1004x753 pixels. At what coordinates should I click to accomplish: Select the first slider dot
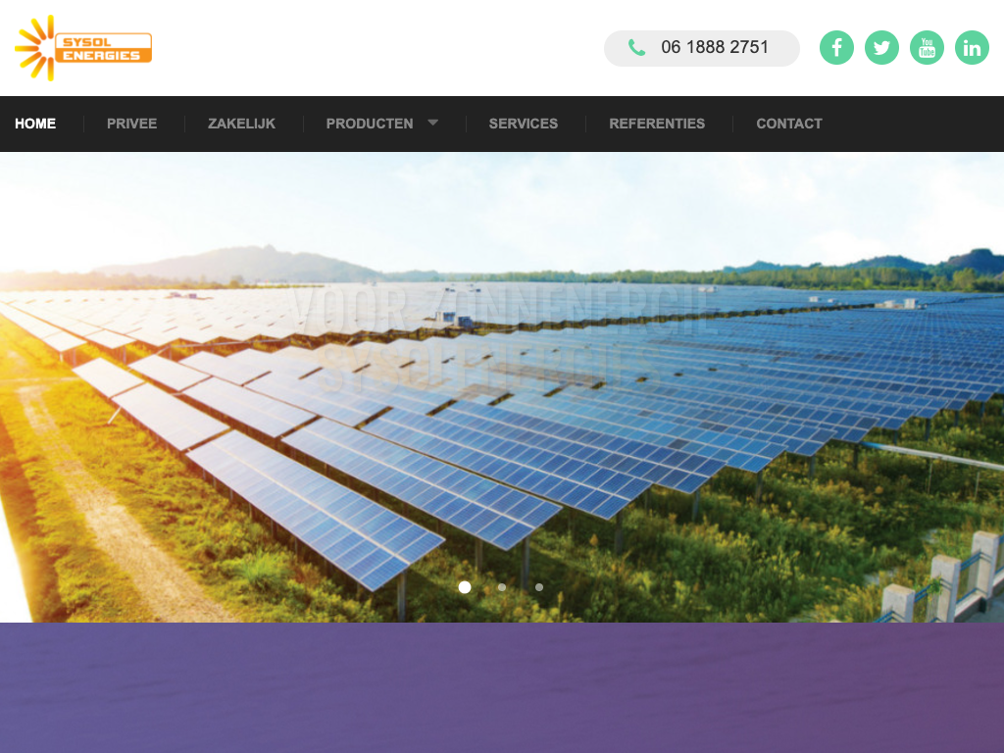465,587
